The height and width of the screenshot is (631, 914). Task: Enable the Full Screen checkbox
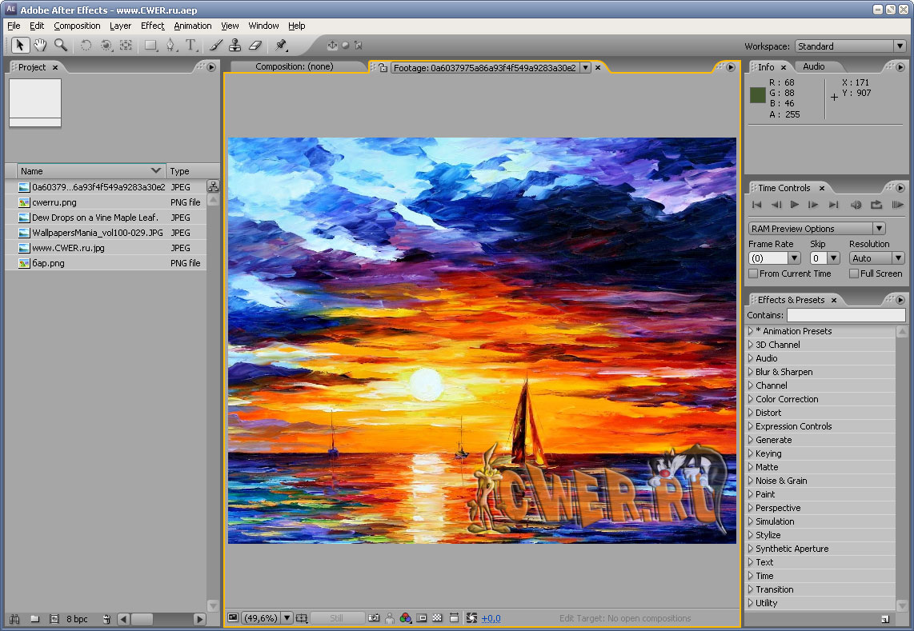point(853,274)
